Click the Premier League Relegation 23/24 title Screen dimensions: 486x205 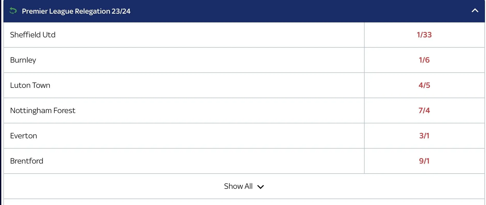pyautogui.click(x=76, y=11)
